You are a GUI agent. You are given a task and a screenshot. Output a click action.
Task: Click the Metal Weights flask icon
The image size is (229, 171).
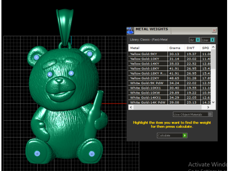coord(130,31)
